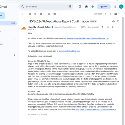The height and width of the screenshot is (125, 125).
Task: Click the verified sender checkmark badge
Action: coord(52,27)
